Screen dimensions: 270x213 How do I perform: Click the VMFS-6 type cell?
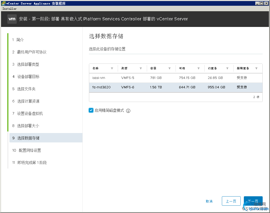coord(128,87)
